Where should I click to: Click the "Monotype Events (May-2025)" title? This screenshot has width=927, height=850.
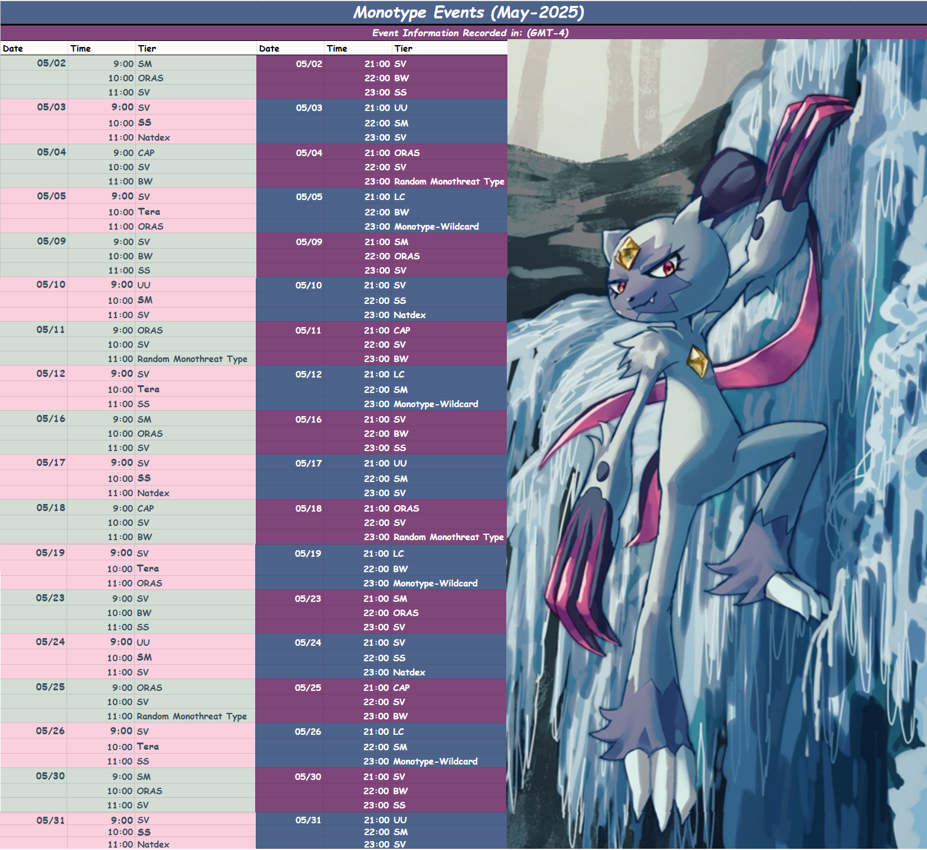click(x=469, y=12)
